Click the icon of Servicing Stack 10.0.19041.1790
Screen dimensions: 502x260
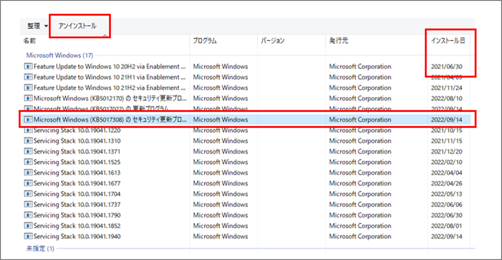28,215
